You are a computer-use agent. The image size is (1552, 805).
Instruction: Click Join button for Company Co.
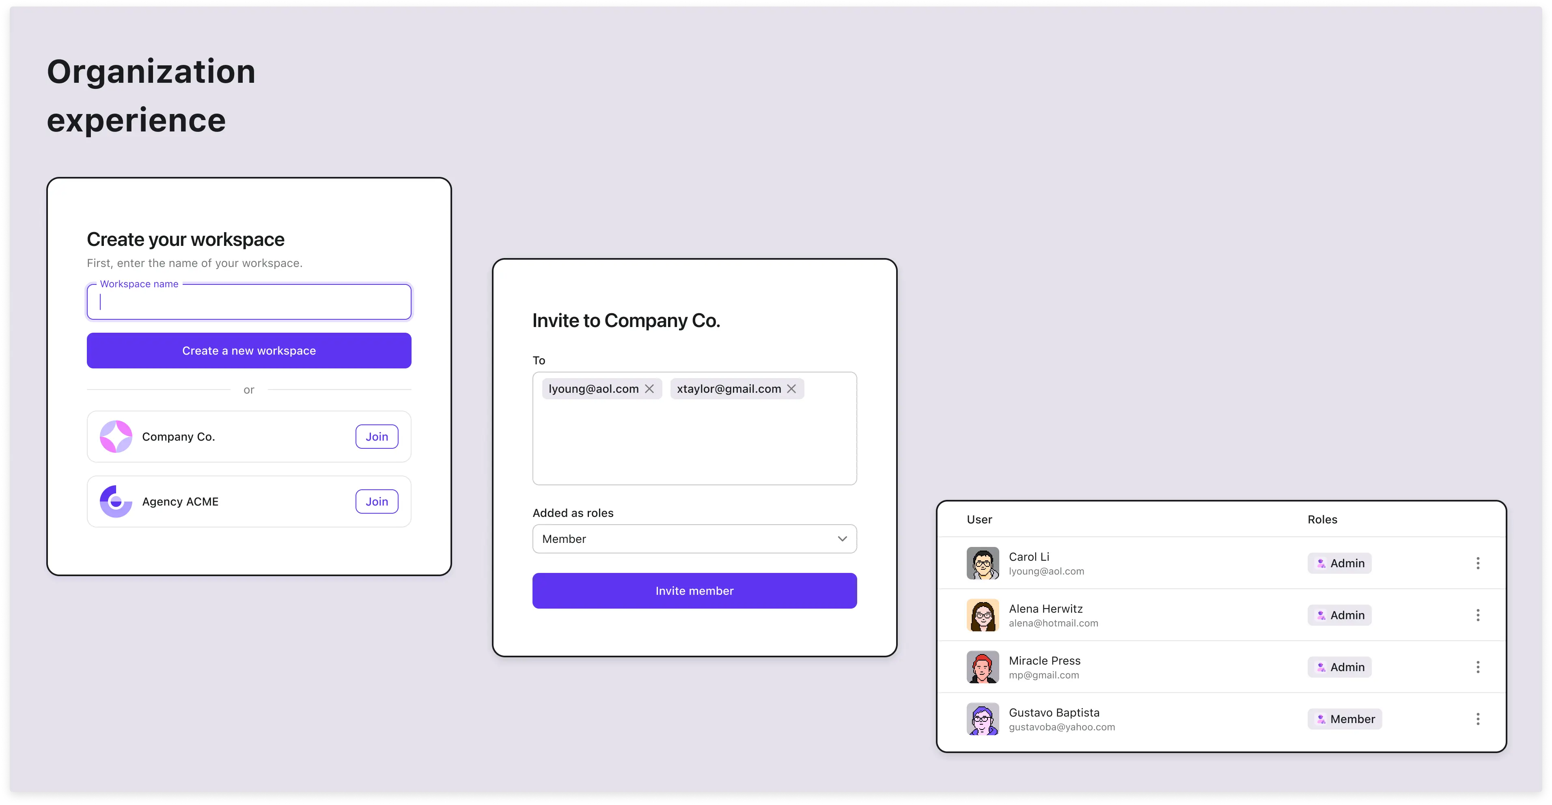point(377,437)
